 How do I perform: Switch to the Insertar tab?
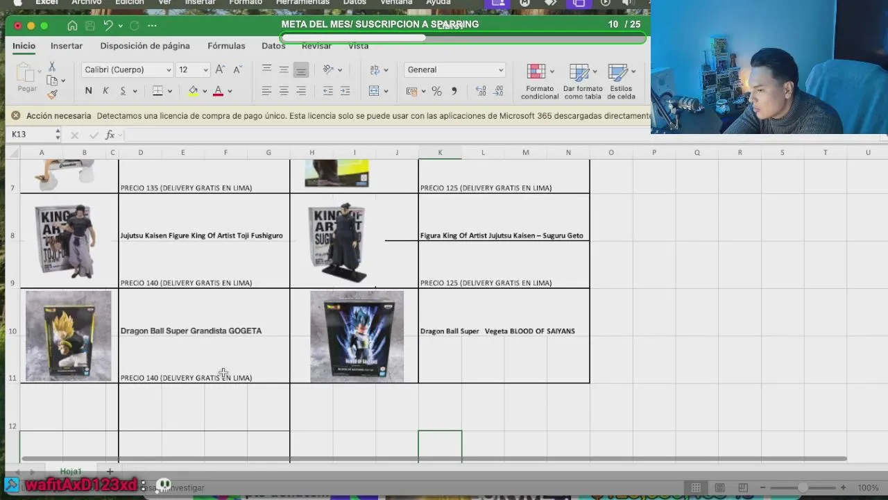point(67,46)
